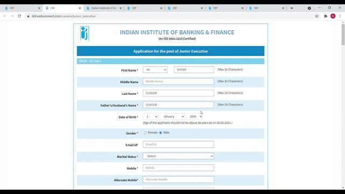
Task: Click 'Application for the post of Junior Executive' banner
Action: click(170, 51)
